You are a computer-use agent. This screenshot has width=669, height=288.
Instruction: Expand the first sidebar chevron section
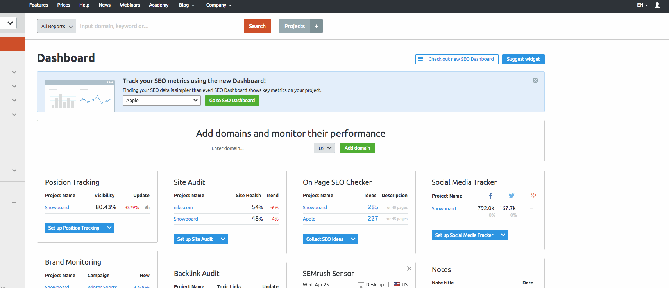pos(14,72)
